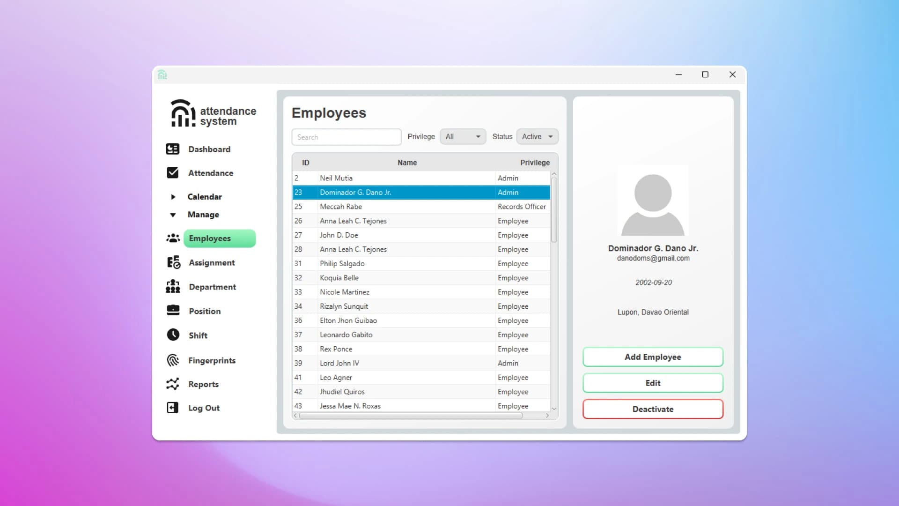Image resolution: width=899 pixels, height=506 pixels.
Task: Collapse the Manage section arrow
Action: [x=173, y=215]
